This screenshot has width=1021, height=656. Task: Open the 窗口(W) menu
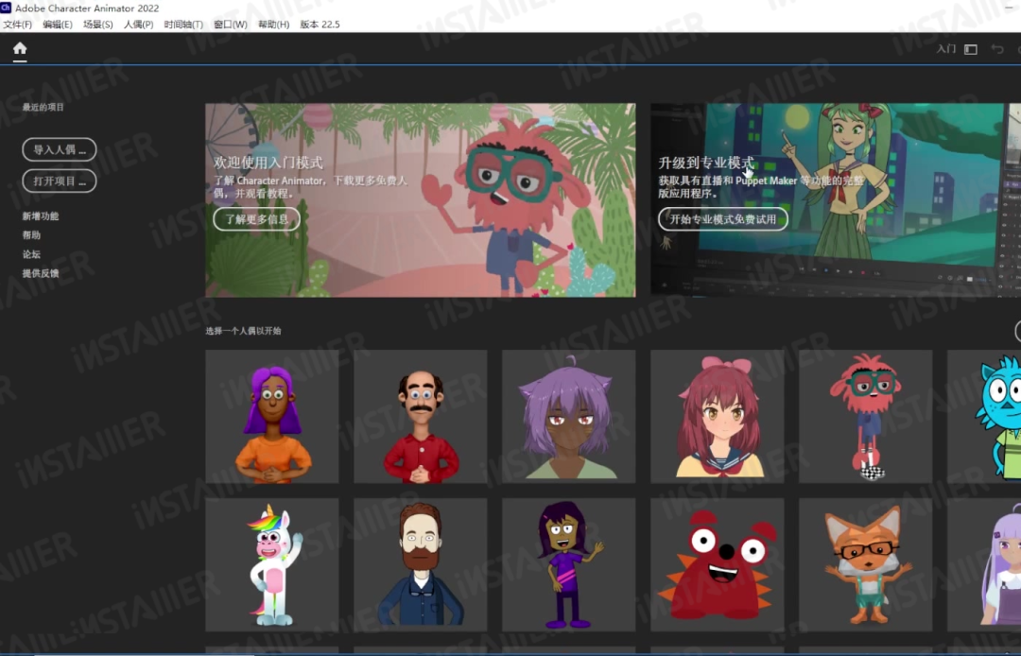click(x=231, y=24)
